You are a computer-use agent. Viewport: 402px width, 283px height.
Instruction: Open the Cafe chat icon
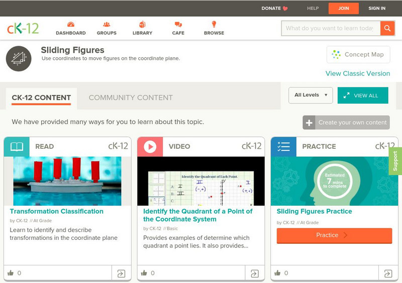point(178,25)
